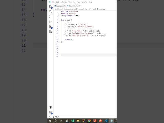Select Users in the breadcrumb path
This screenshot has width=164, height=123.
coord(60,9)
